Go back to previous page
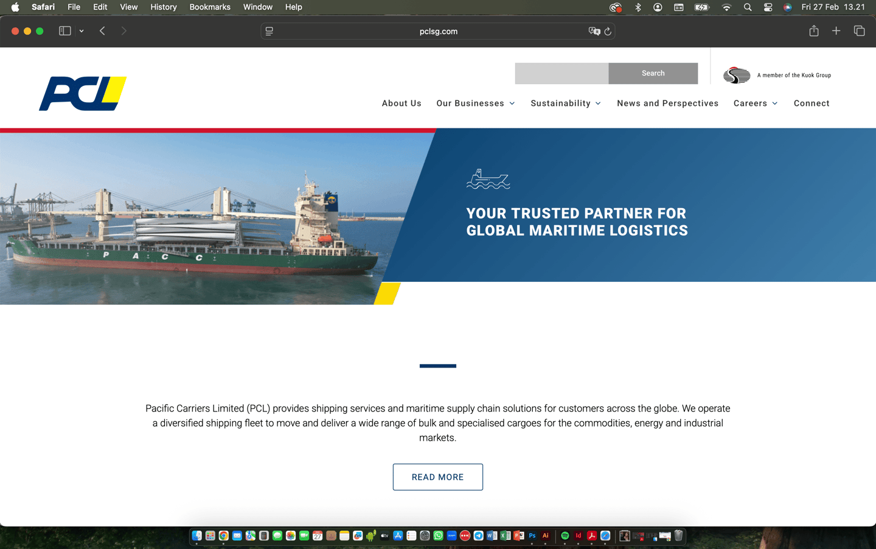 (102, 31)
